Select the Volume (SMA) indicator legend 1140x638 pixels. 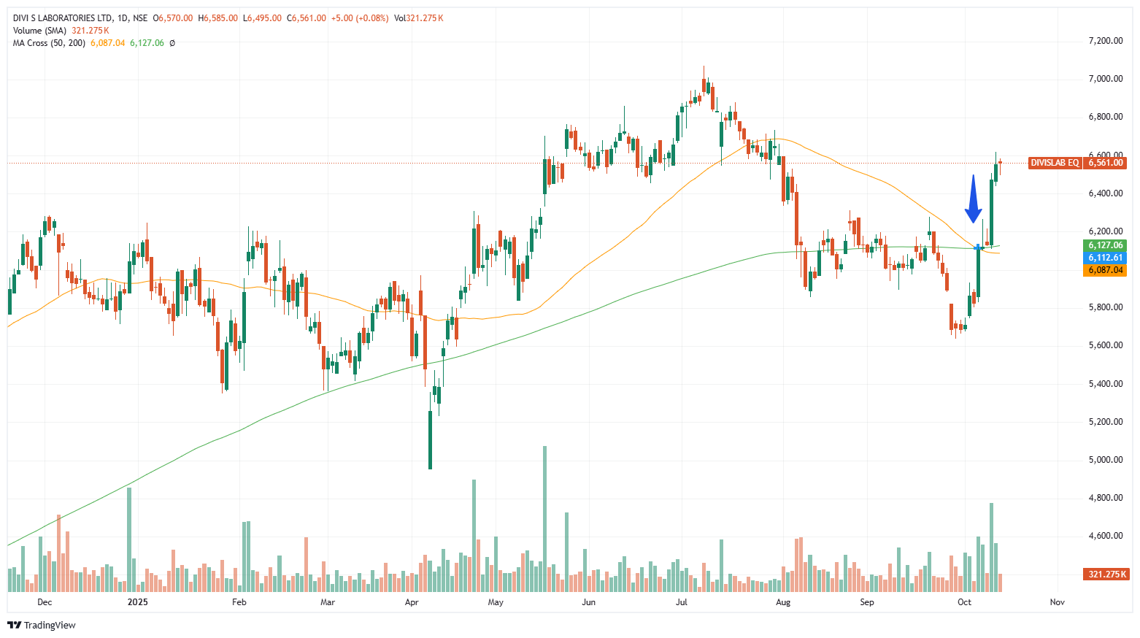click(x=39, y=31)
